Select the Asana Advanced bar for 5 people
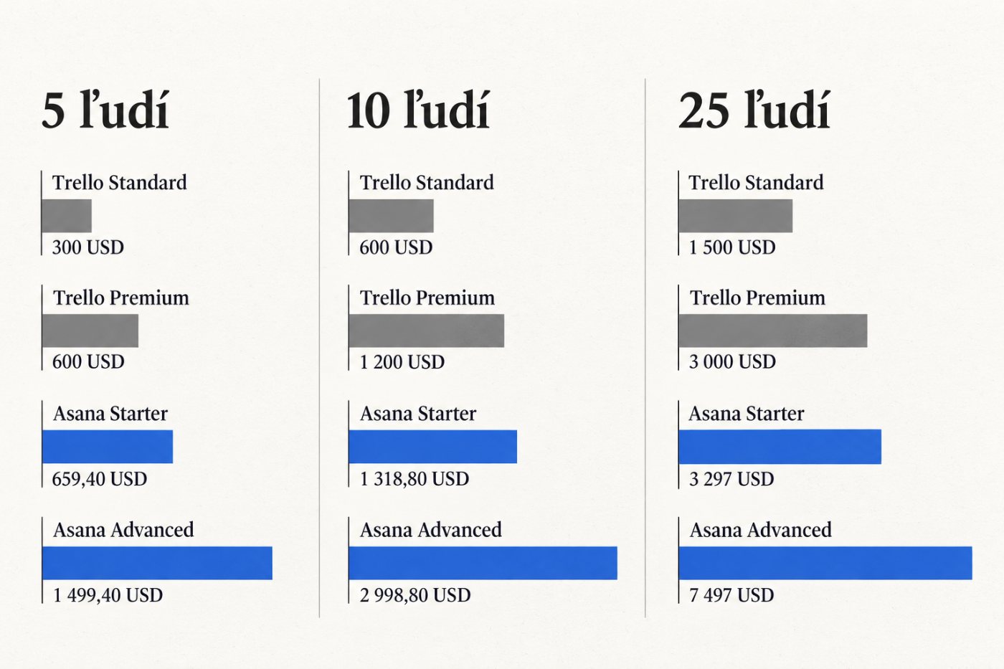1004x669 pixels. (x=157, y=563)
